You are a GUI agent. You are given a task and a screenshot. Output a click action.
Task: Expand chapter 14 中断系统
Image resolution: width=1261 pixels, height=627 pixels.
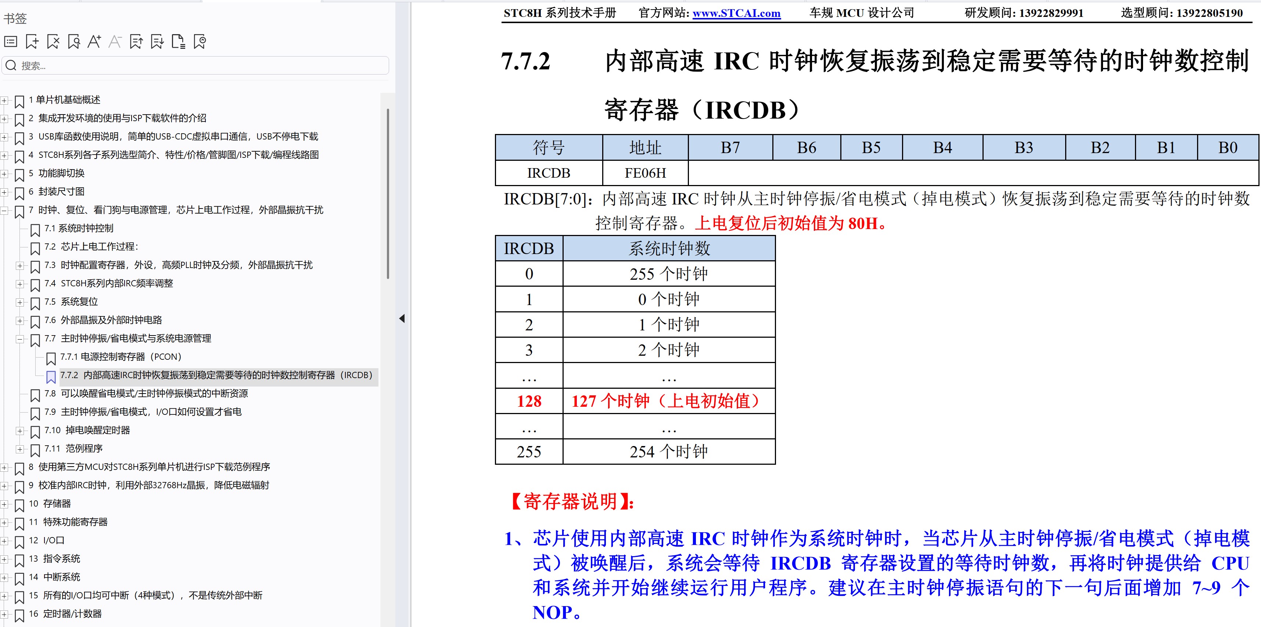[x=4, y=577]
